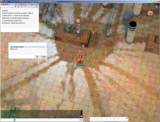Screen dimensions: 160x122
Task: Click the chat log scrollbar
Action: pos(81,114)
